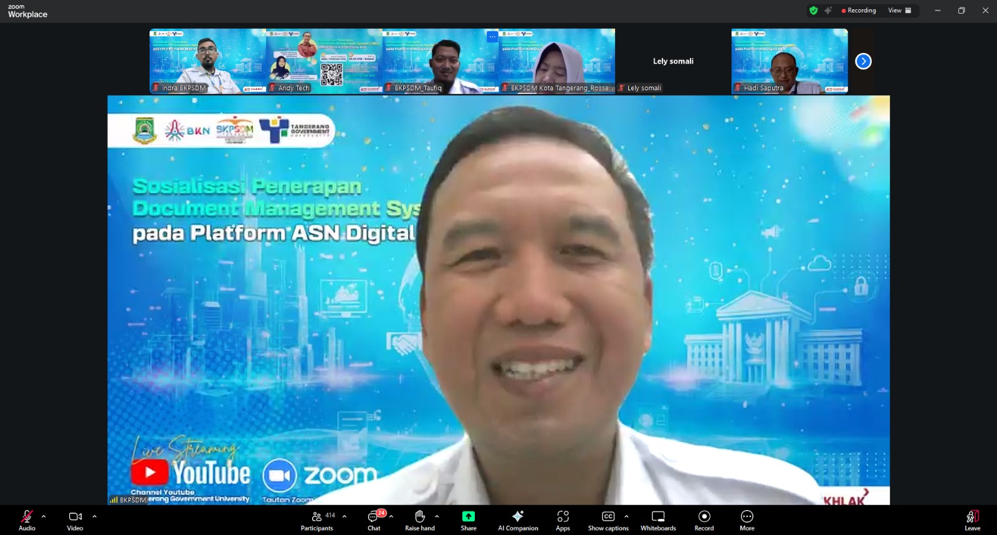Select Hadi Saputra's video thumbnail
Screen dimensions: 997x535
[789, 61]
